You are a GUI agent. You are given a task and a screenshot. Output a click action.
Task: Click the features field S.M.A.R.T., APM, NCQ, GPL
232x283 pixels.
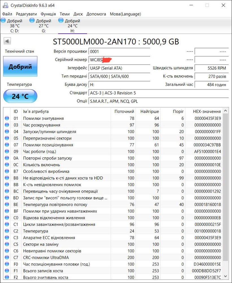pos(158,101)
